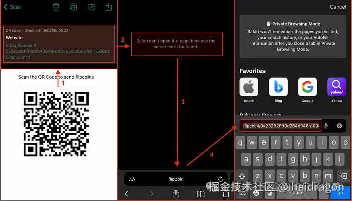Tap the duplicate/copy icon in scanner toolbar
The image size is (352, 201).
tap(73, 7)
